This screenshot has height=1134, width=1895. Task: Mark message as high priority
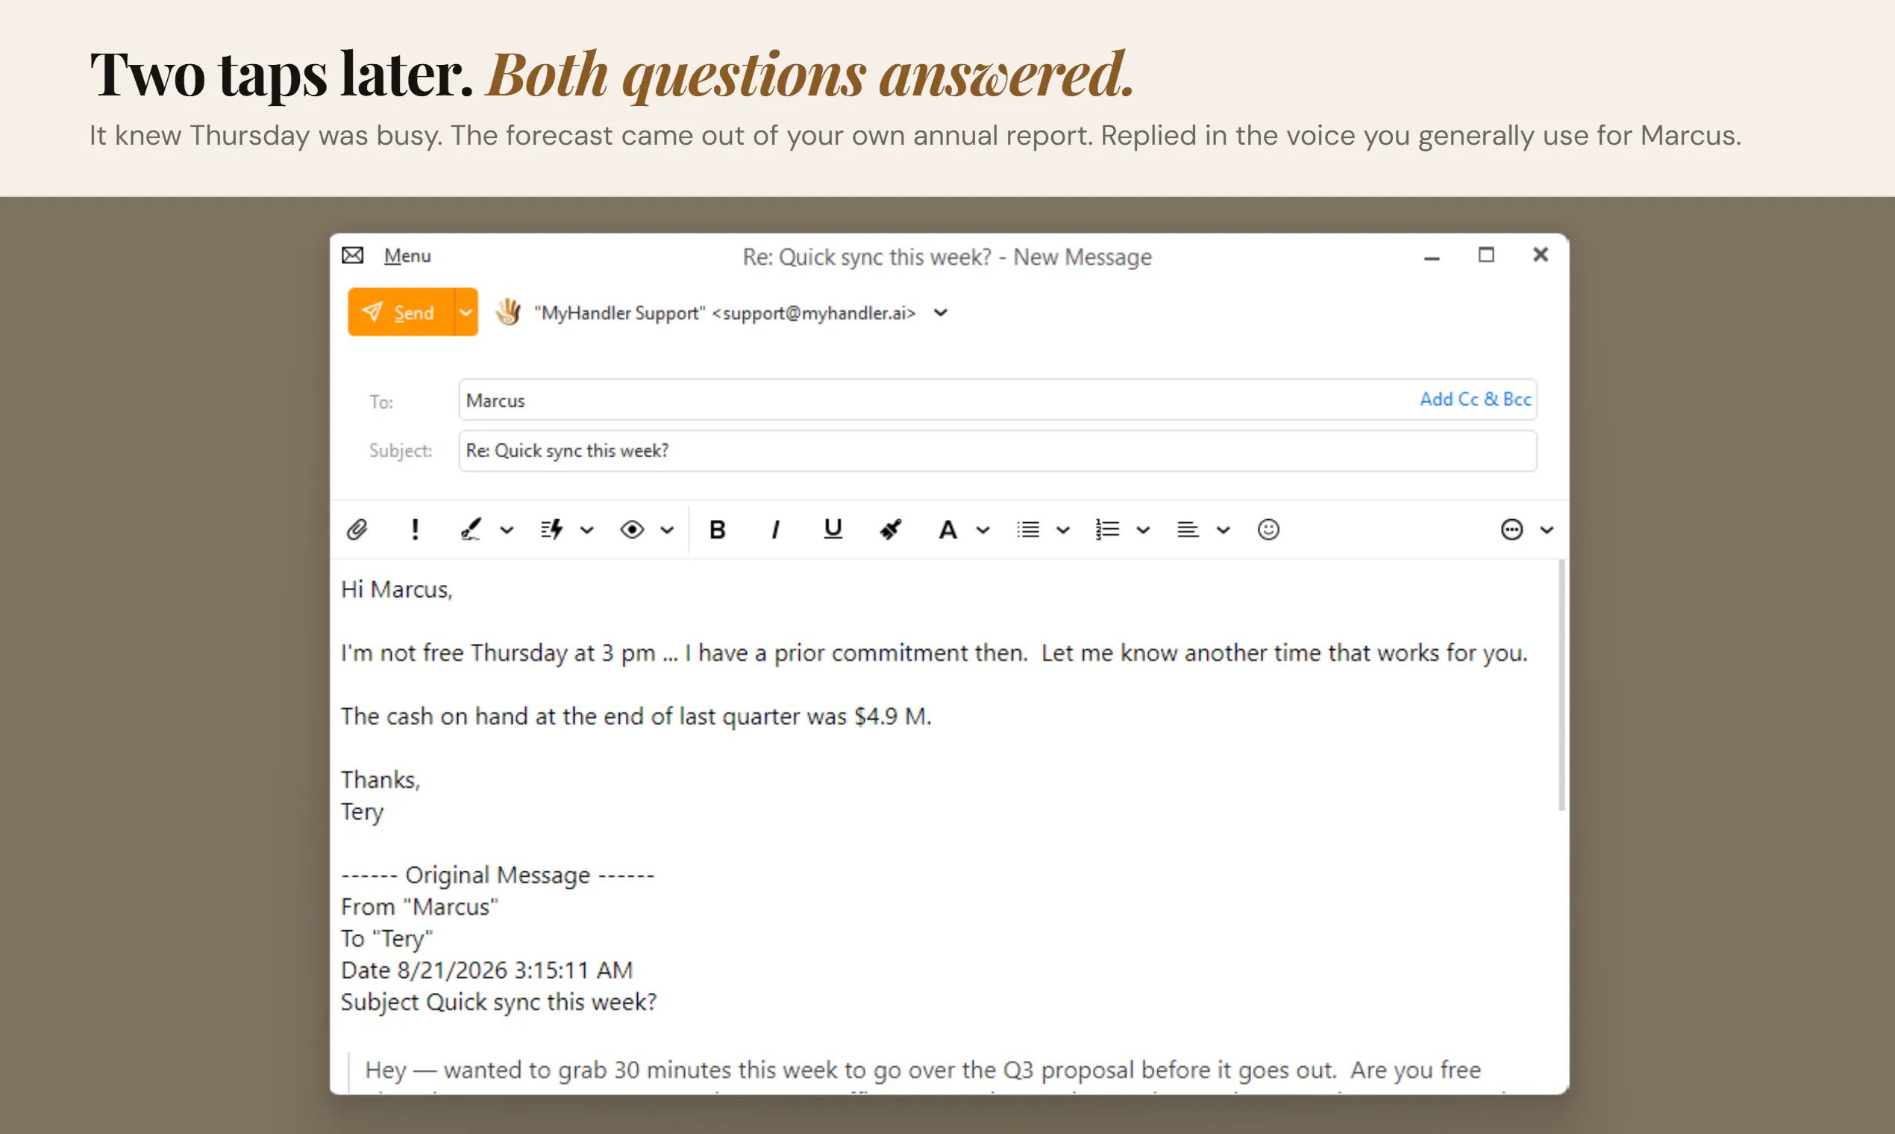(415, 530)
